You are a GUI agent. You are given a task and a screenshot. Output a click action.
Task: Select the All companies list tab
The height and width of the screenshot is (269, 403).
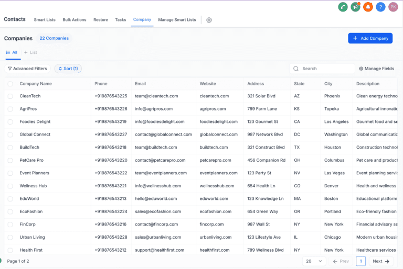tap(12, 52)
